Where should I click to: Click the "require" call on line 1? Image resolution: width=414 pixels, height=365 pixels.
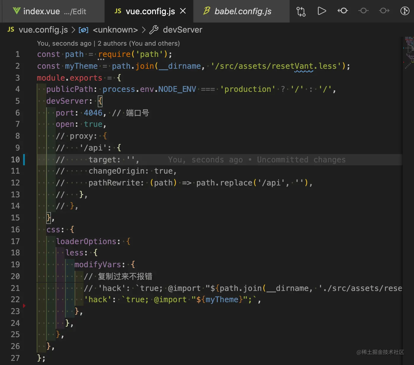point(114,54)
